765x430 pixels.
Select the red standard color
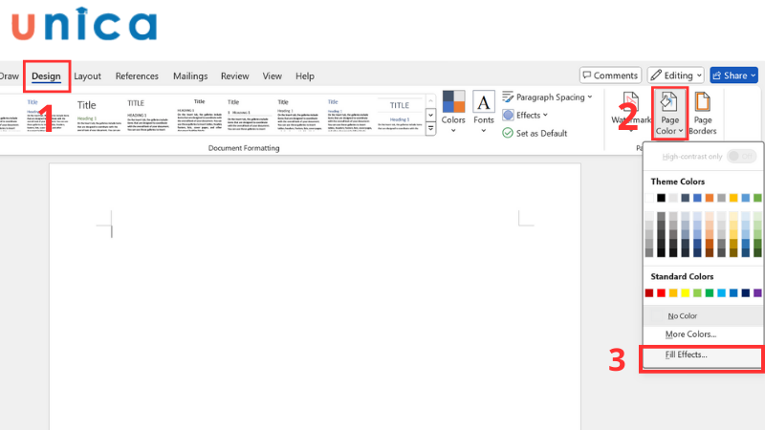661,292
